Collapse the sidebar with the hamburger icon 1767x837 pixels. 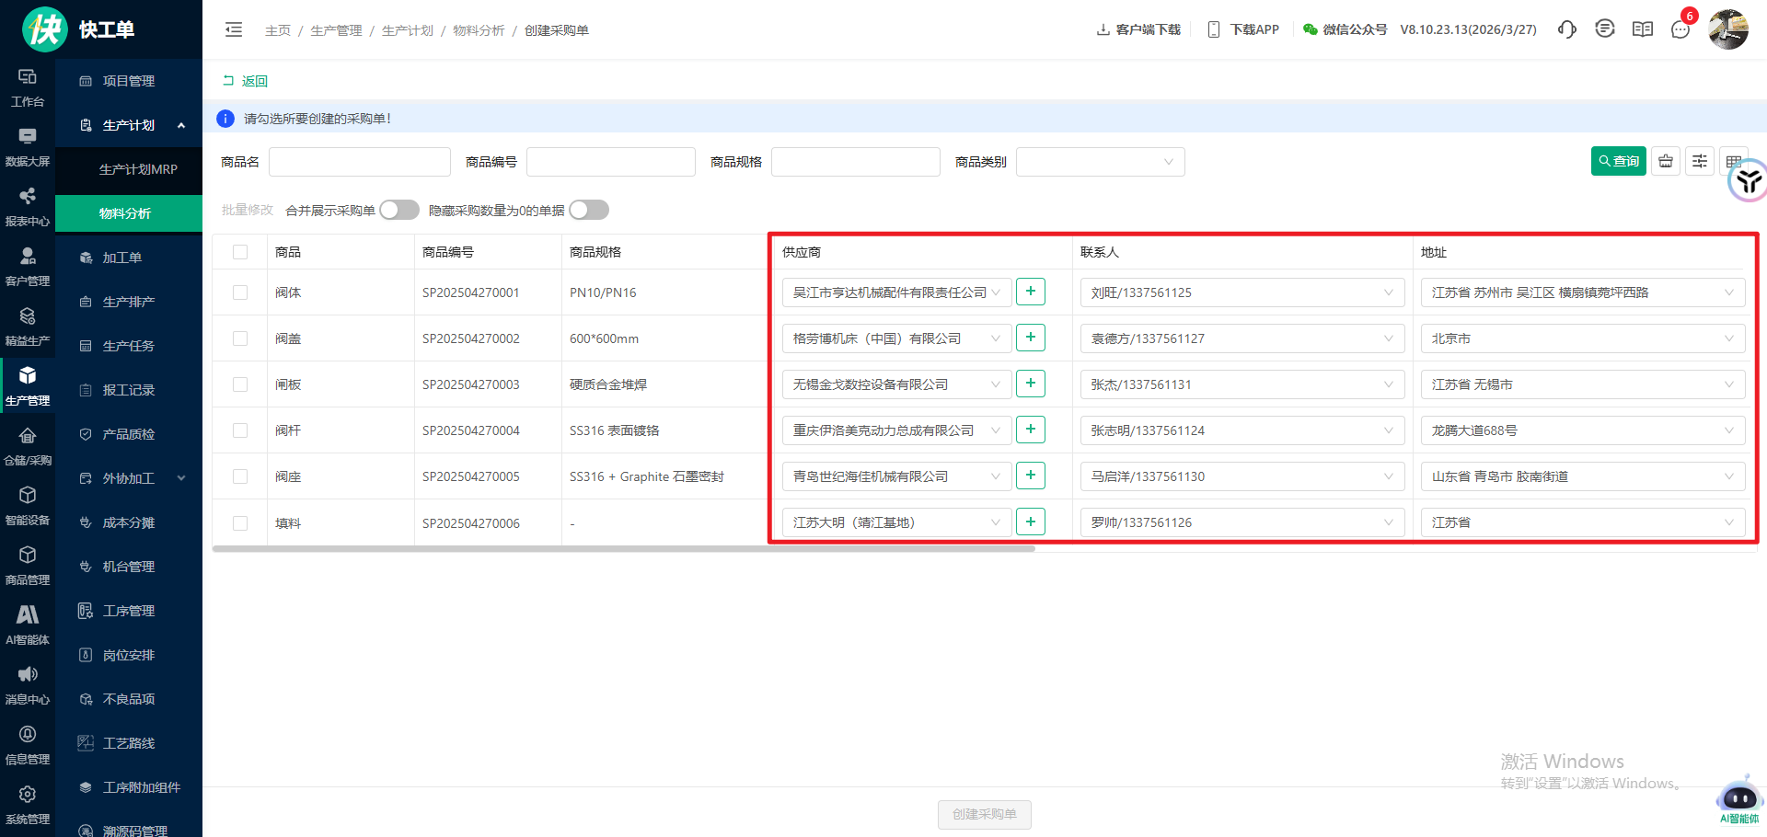[234, 30]
